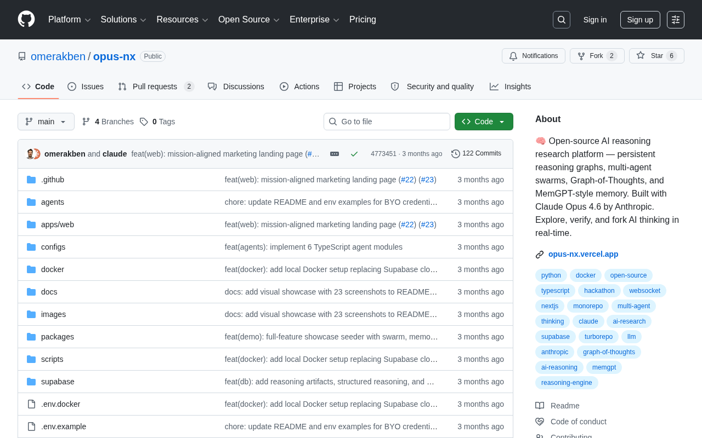Click the claude co-author name

click(115, 154)
